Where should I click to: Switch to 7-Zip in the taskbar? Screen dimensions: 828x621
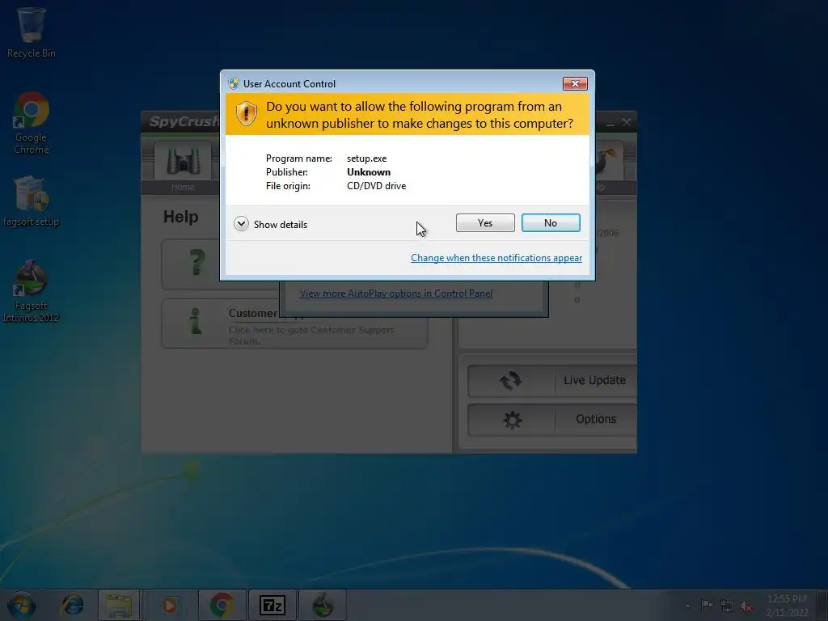pos(272,605)
